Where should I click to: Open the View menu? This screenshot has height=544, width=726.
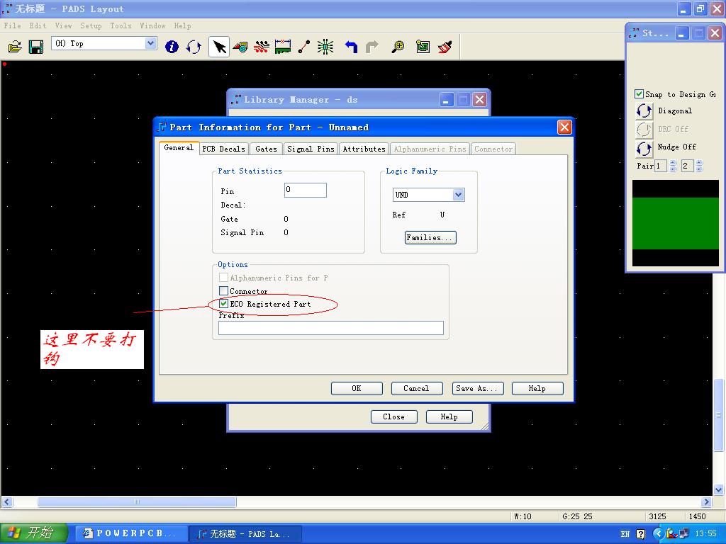tap(63, 25)
